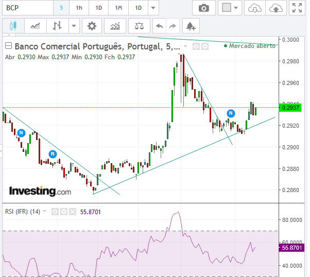Screen dimensions: 310x277
Task: Select area line chart style
Action: point(36,26)
